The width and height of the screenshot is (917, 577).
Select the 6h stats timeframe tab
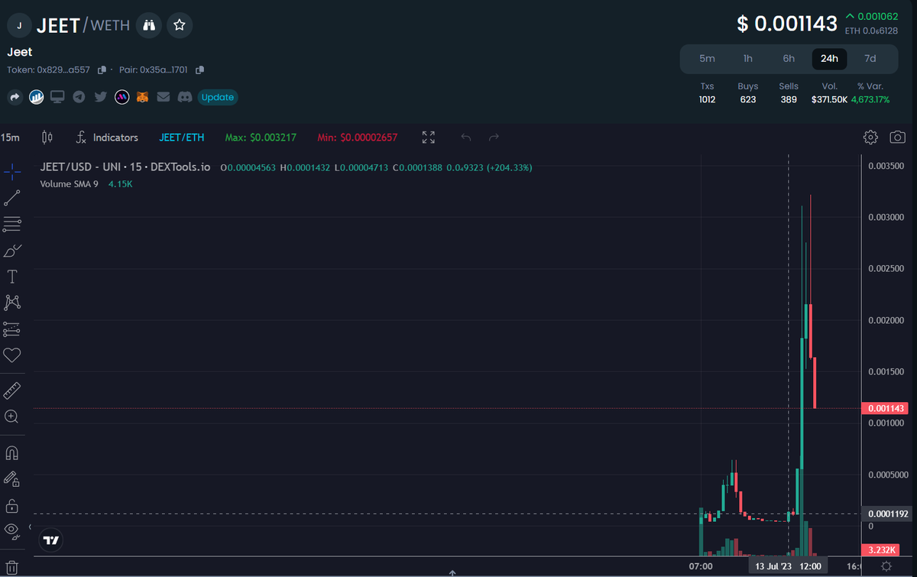pos(789,59)
